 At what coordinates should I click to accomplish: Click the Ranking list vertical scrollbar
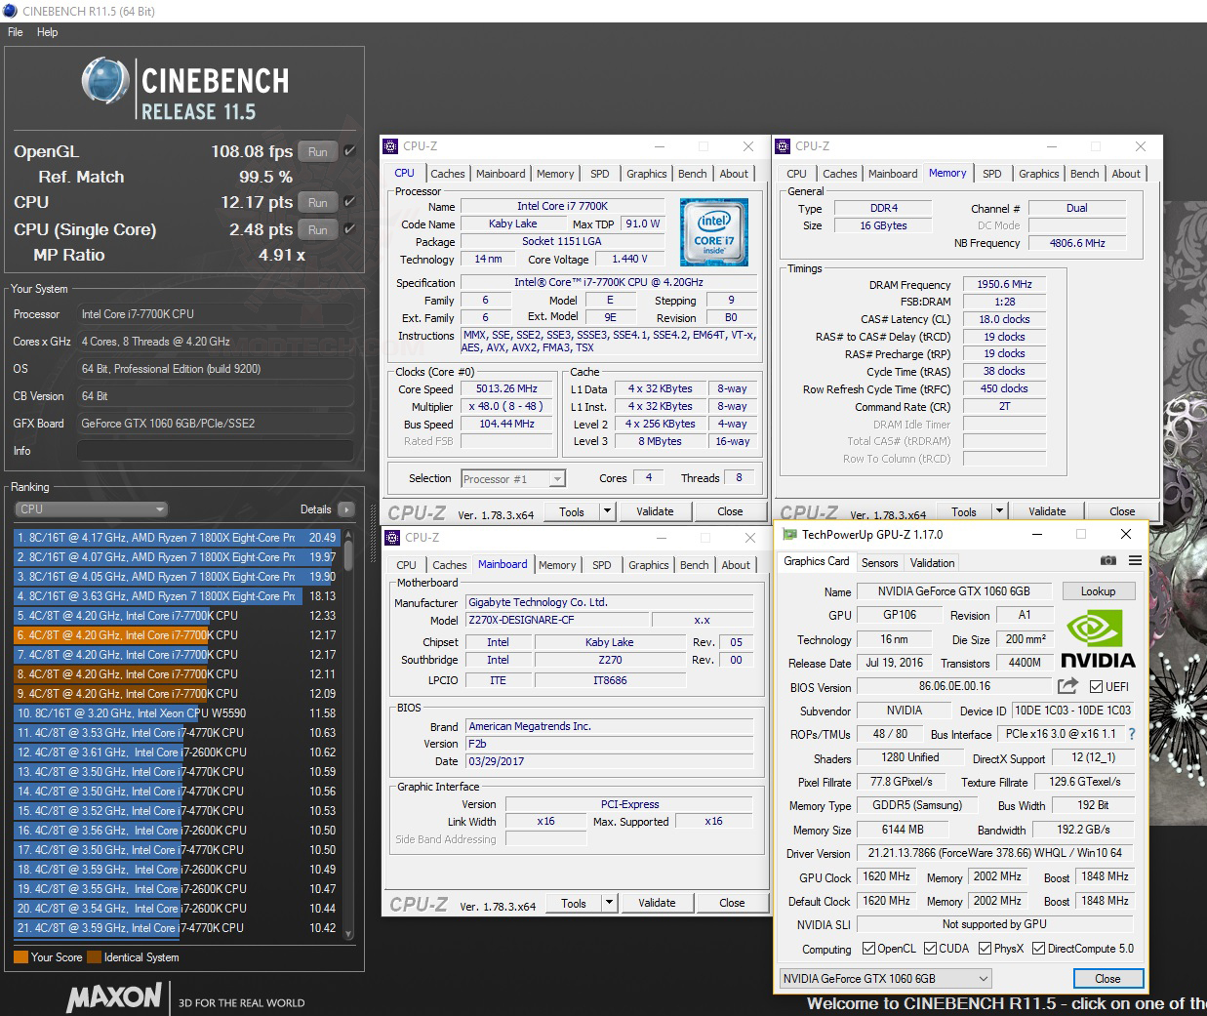tap(348, 737)
